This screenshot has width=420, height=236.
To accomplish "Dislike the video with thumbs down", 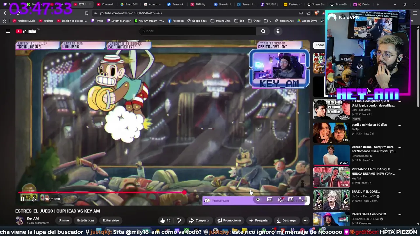I will click(179, 220).
